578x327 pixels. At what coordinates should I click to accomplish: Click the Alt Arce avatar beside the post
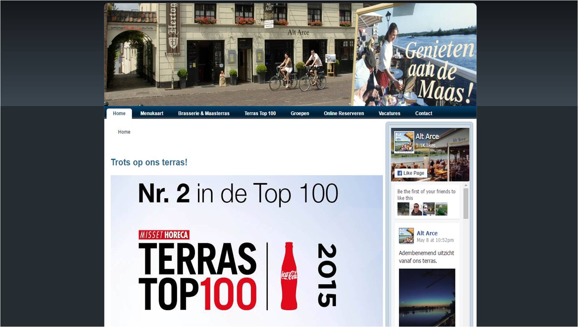406,236
